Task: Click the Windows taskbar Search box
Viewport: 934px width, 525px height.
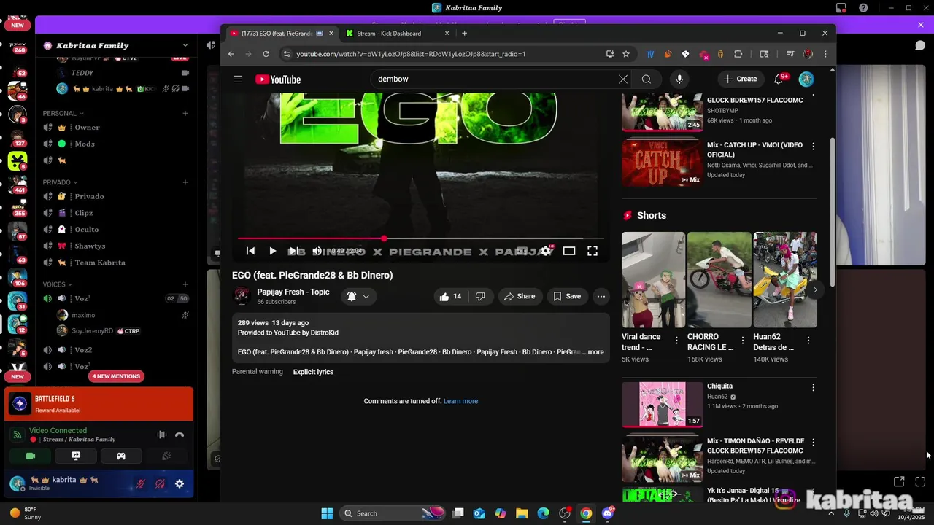Action: click(393, 513)
